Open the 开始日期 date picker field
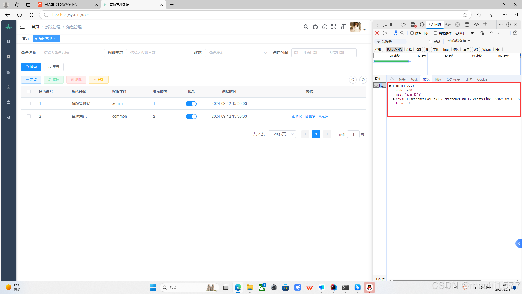The width and height of the screenshot is (522, 294). click(310, 53)
